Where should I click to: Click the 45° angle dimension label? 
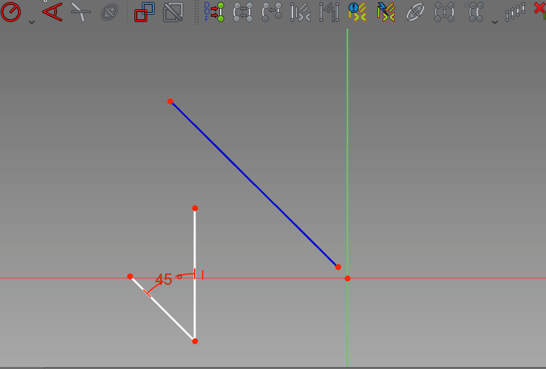(x=164, y=280)
